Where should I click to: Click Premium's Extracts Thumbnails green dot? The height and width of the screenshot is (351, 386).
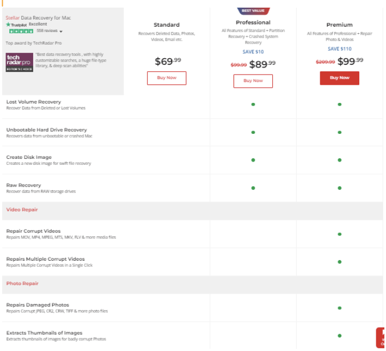click(x=339, y=335)
